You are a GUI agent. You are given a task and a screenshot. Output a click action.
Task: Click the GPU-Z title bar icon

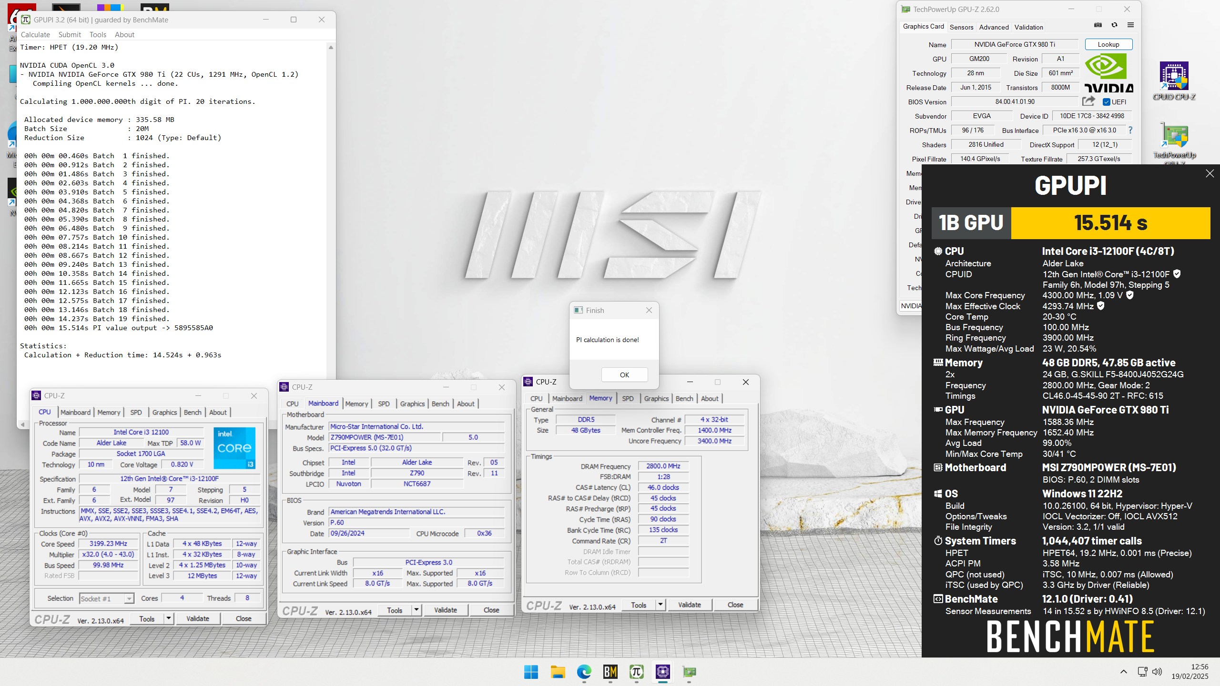pyautogui.click(x=905, y=9)
